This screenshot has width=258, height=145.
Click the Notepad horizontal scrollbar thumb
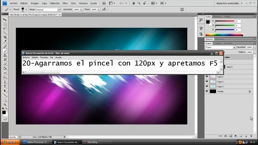[x=42, y=72]
